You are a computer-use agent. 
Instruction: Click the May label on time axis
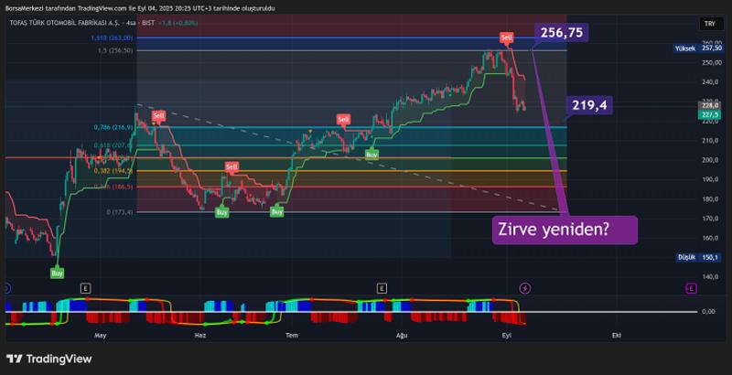pyautogui.click(x=101, y=335)
